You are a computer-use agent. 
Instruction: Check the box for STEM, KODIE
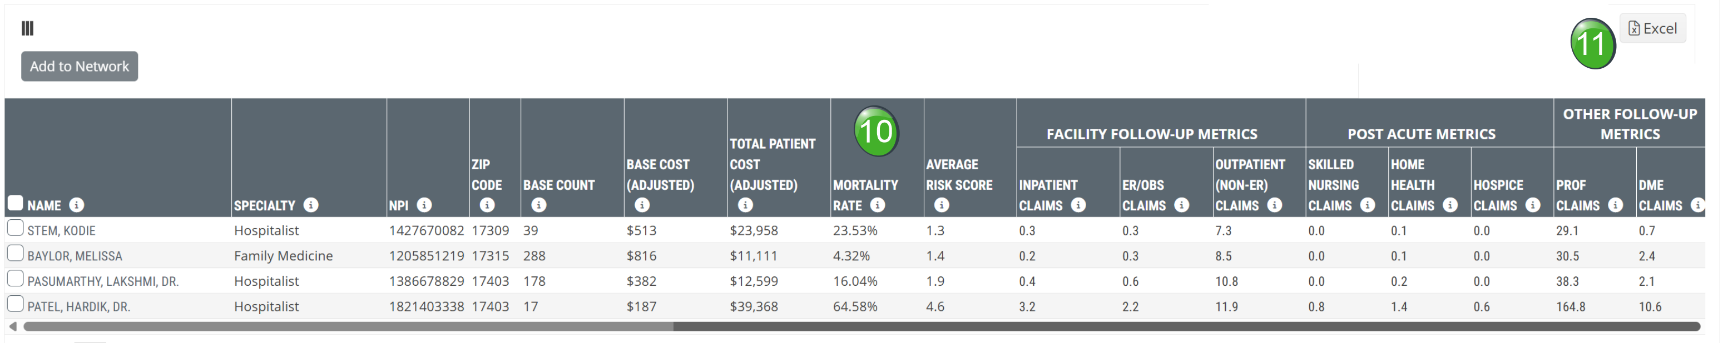[x=16, y=228]
